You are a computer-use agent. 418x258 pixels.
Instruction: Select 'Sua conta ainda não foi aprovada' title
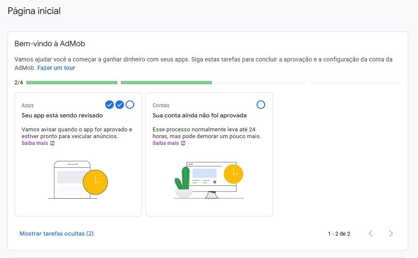(x=199, y=115)
